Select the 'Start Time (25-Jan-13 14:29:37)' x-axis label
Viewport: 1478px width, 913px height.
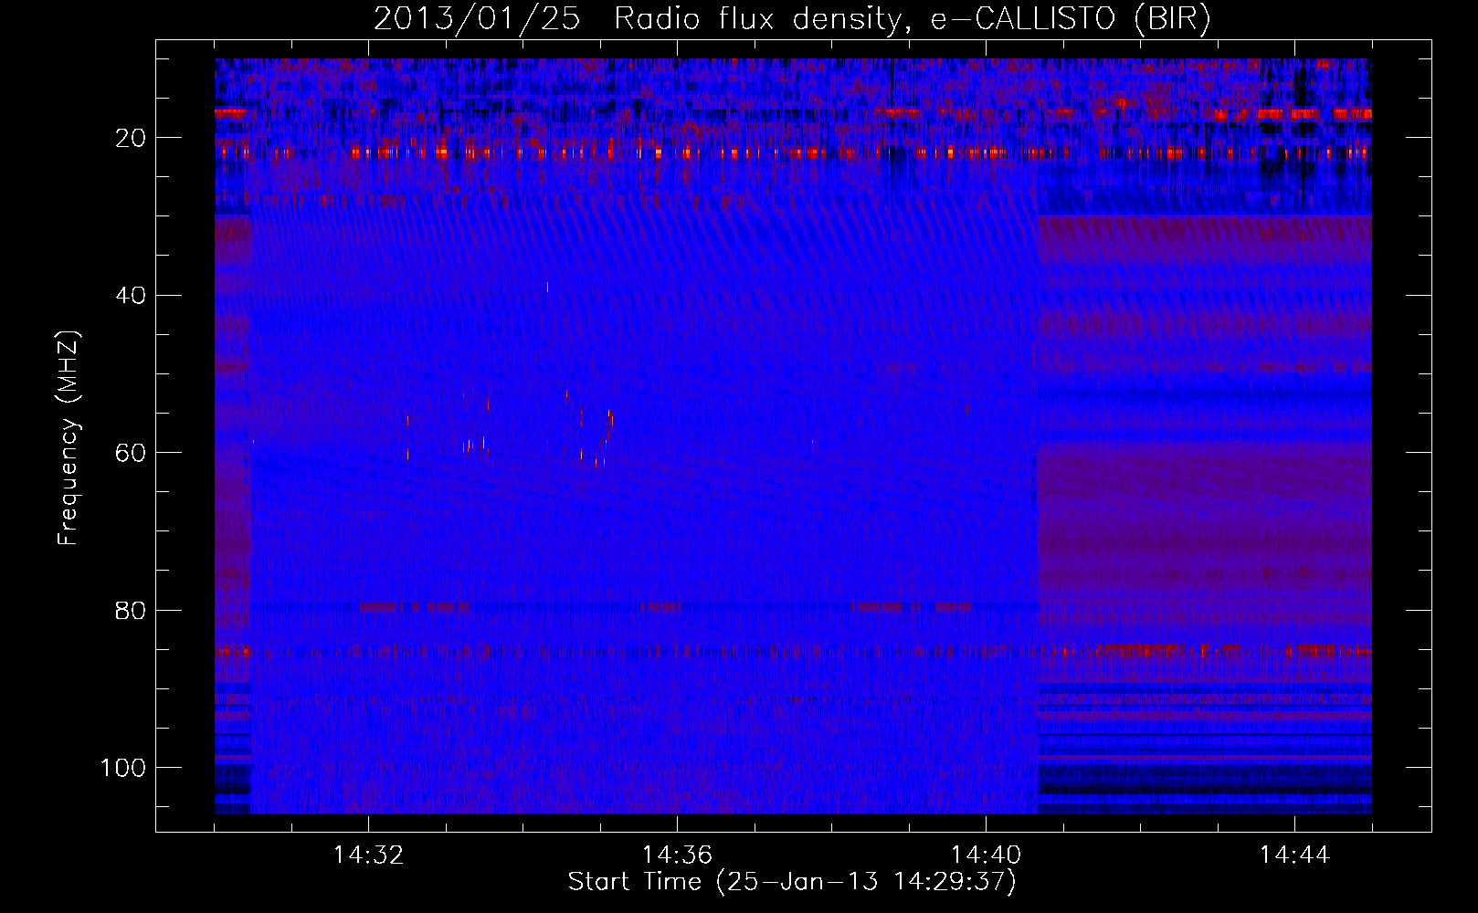pos(792,881)
